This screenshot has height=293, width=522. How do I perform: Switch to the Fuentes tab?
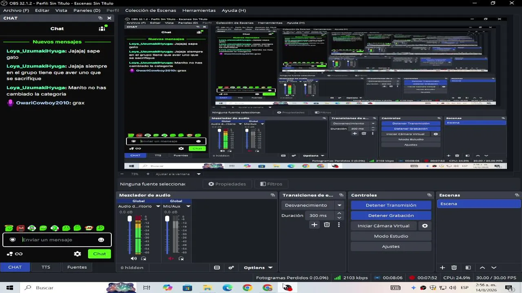click(x=77, y=267)
